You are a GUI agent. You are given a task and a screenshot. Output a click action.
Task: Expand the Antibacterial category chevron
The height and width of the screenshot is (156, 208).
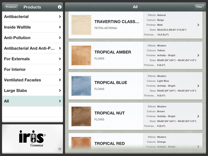coord(60,17)
